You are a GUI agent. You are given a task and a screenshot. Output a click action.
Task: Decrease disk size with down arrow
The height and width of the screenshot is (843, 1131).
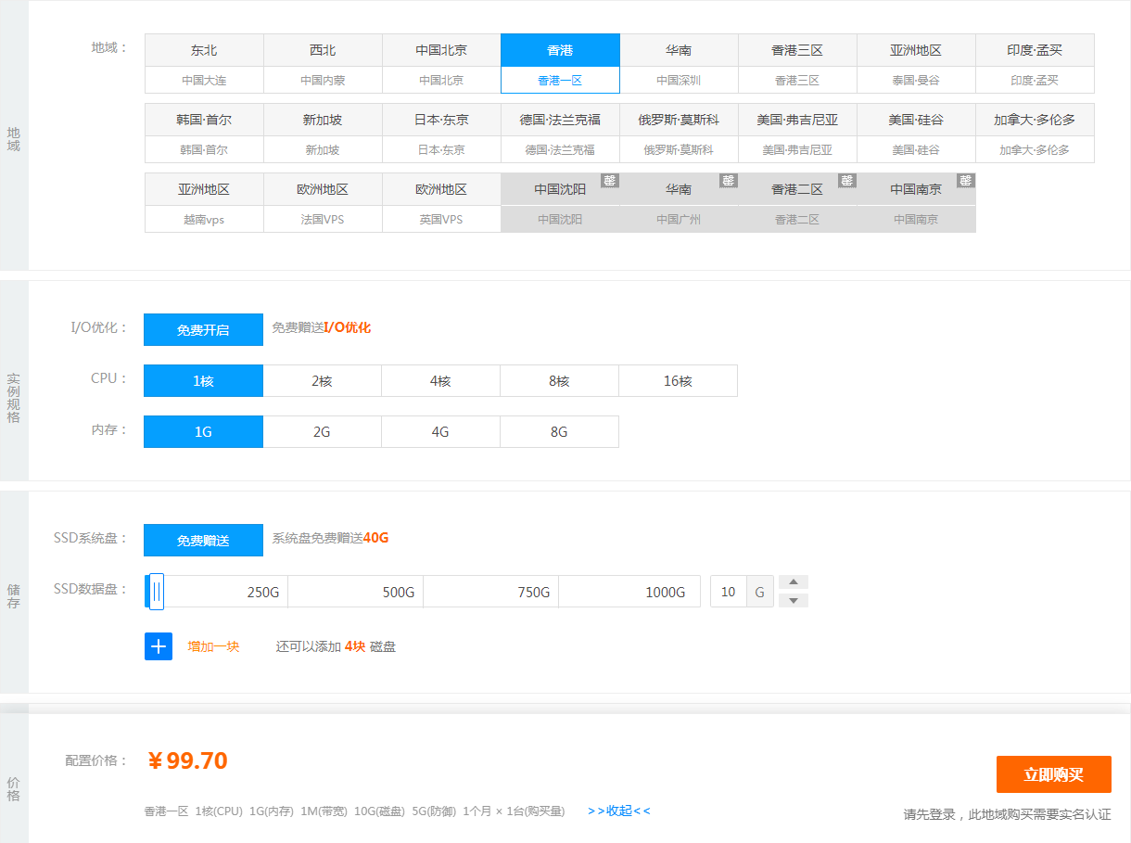coord(793,601)
